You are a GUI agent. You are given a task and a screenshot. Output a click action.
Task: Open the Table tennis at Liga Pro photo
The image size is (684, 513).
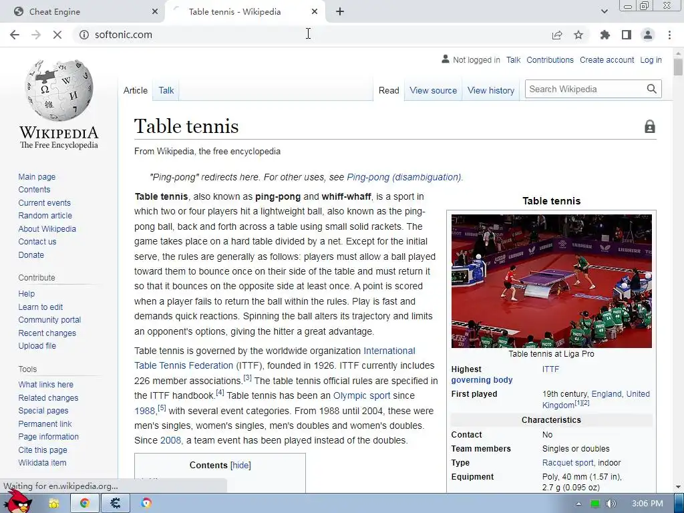[x=551, y=281]
